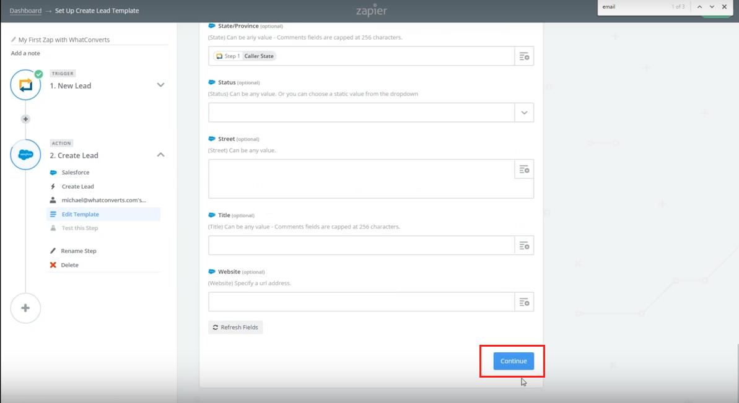Insert field icon for Title
The image size is (739, 403).
click(524, 245)
